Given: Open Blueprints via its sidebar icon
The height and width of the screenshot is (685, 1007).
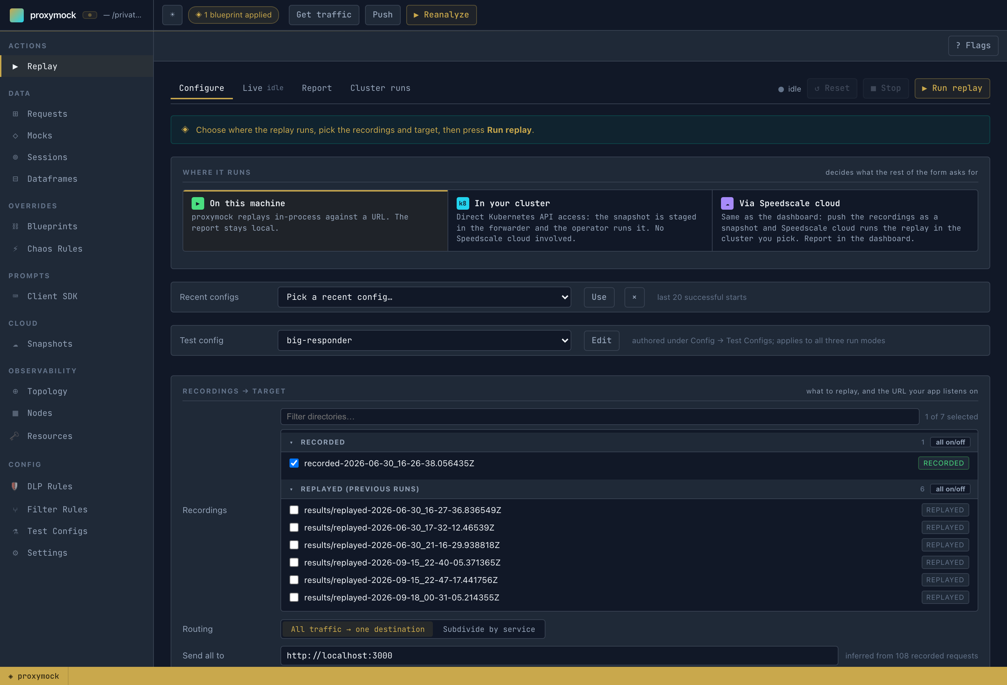Looking at the screenshot, I should (x=16, y=226).
